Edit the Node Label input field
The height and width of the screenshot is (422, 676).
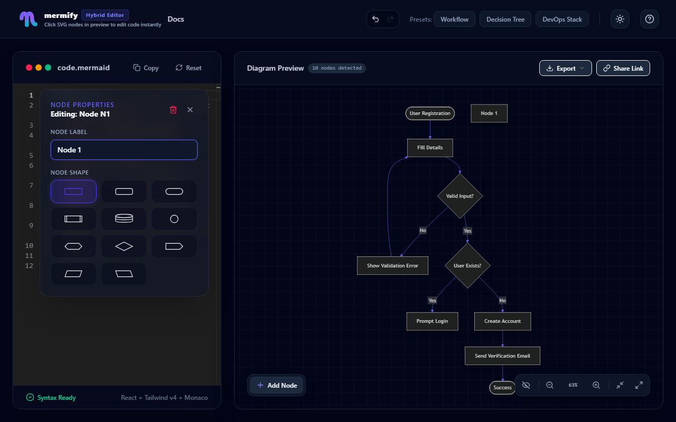pyautogui.click(x=124, y=150)
